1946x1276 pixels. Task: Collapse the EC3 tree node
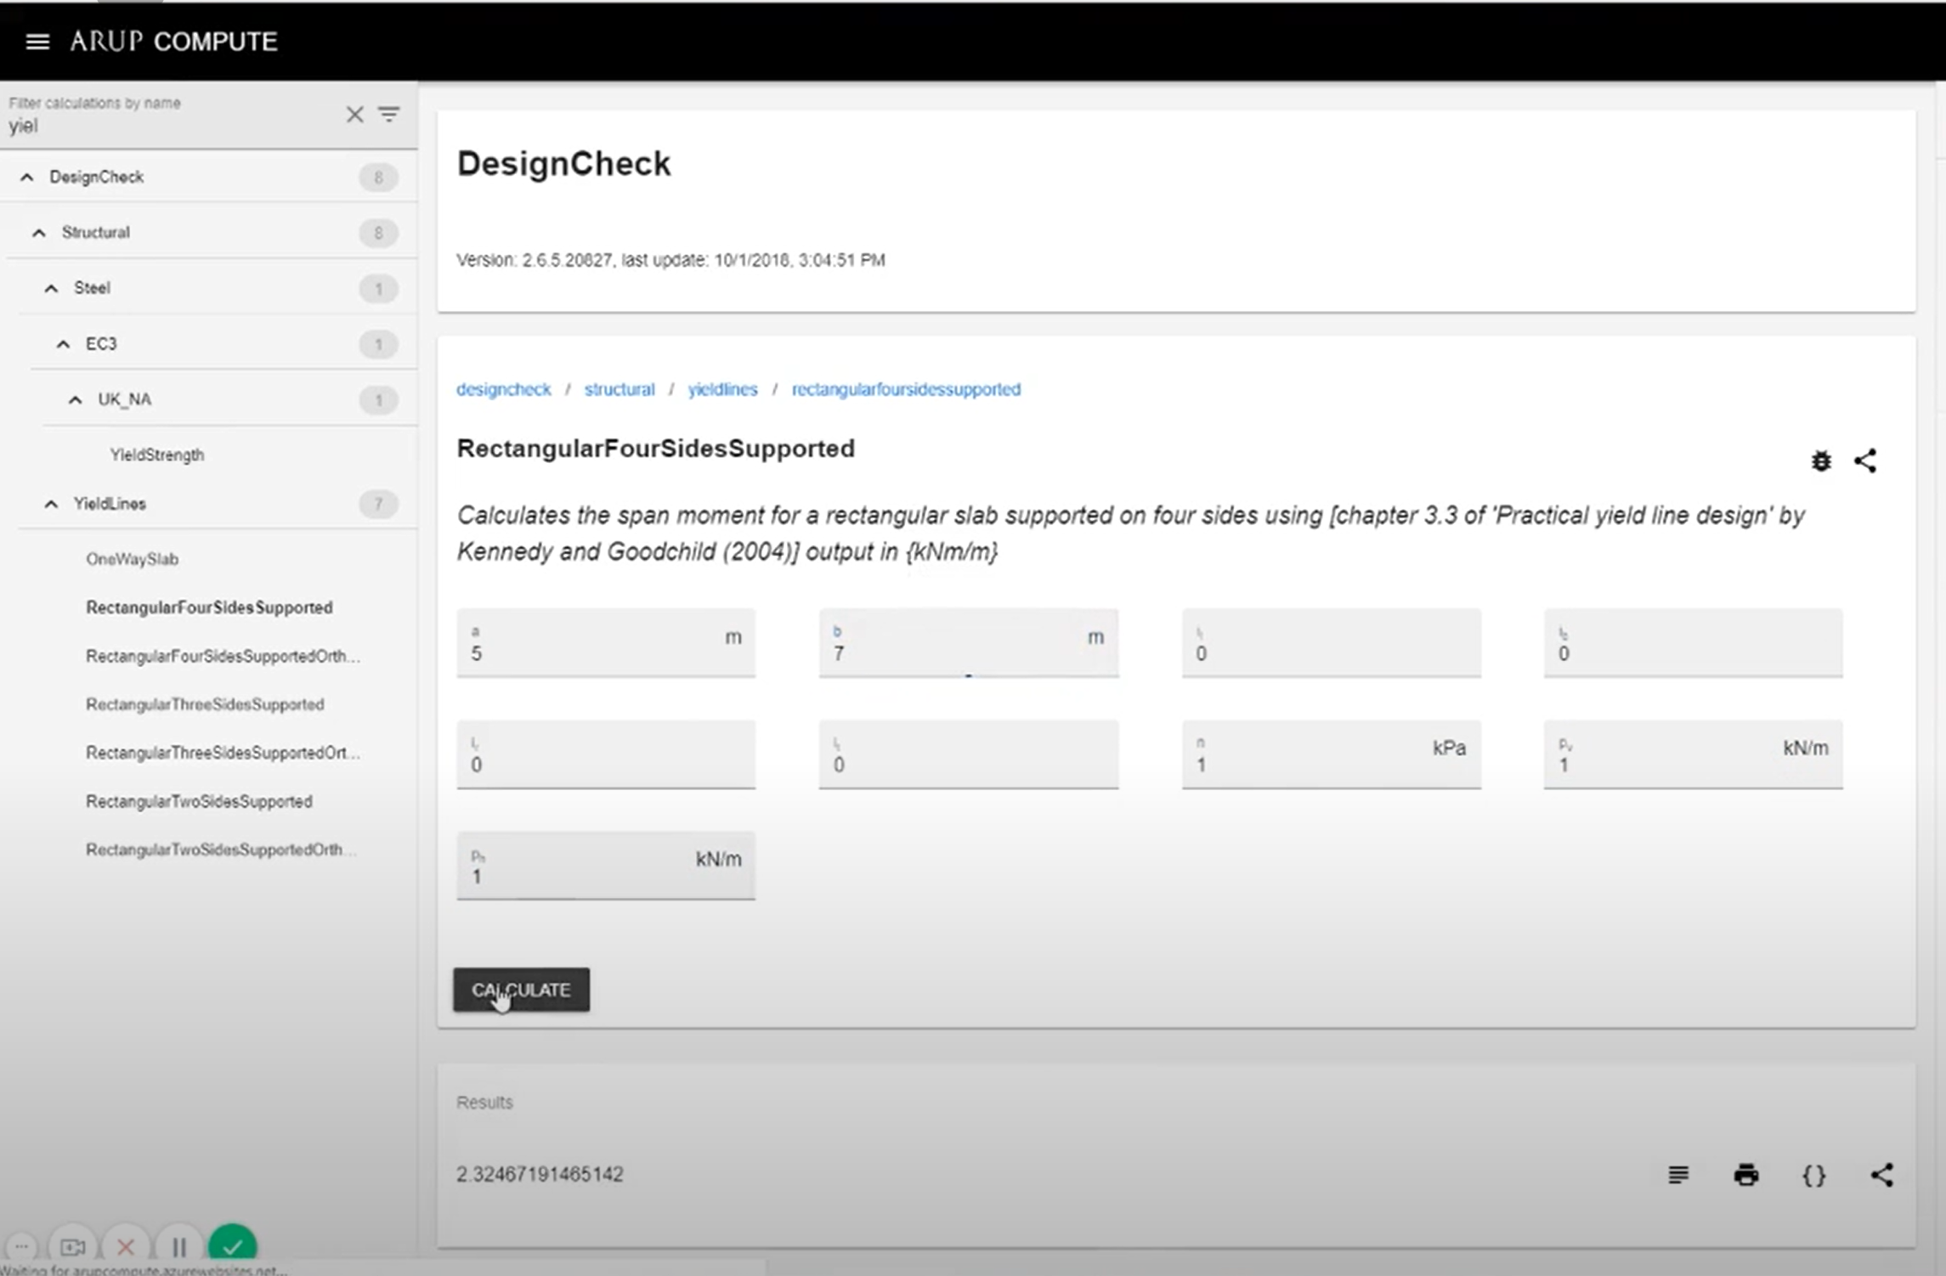[63, 344]
